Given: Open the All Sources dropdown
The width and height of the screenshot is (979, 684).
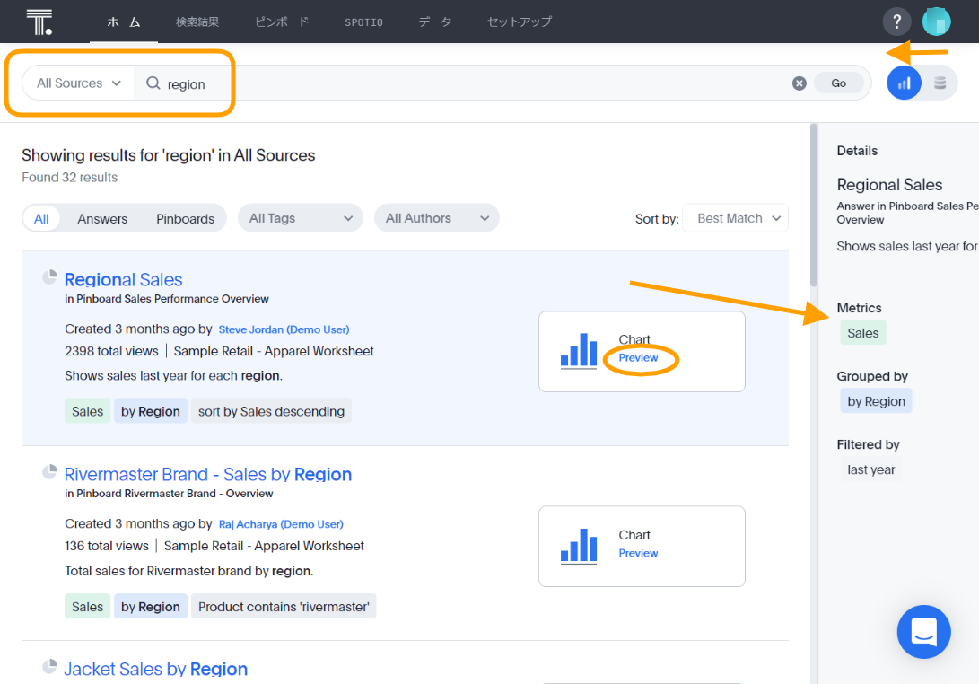Looking at the screenshot, I should pos(76,83).
